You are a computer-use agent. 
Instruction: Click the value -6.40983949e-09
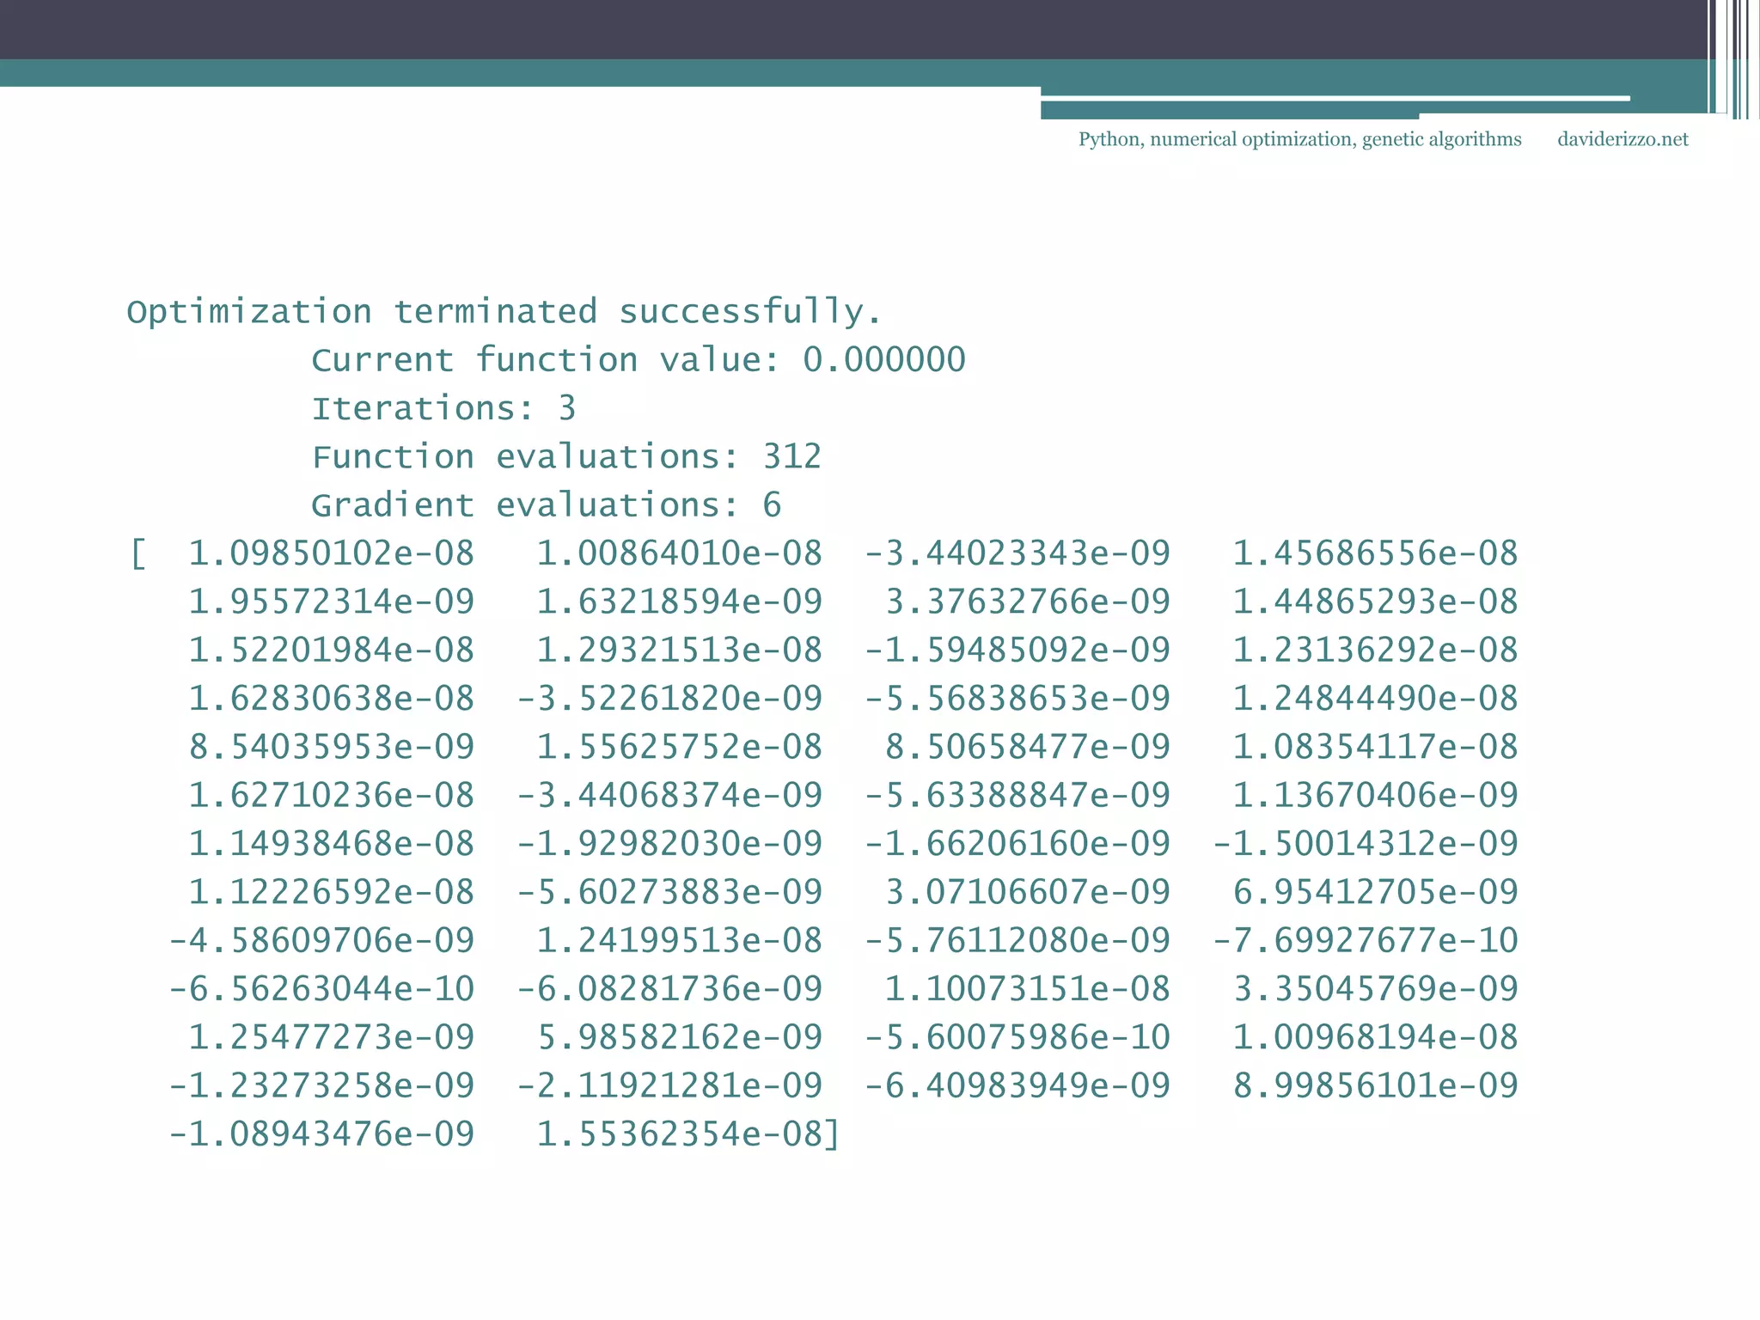tap(1017, 1085)
